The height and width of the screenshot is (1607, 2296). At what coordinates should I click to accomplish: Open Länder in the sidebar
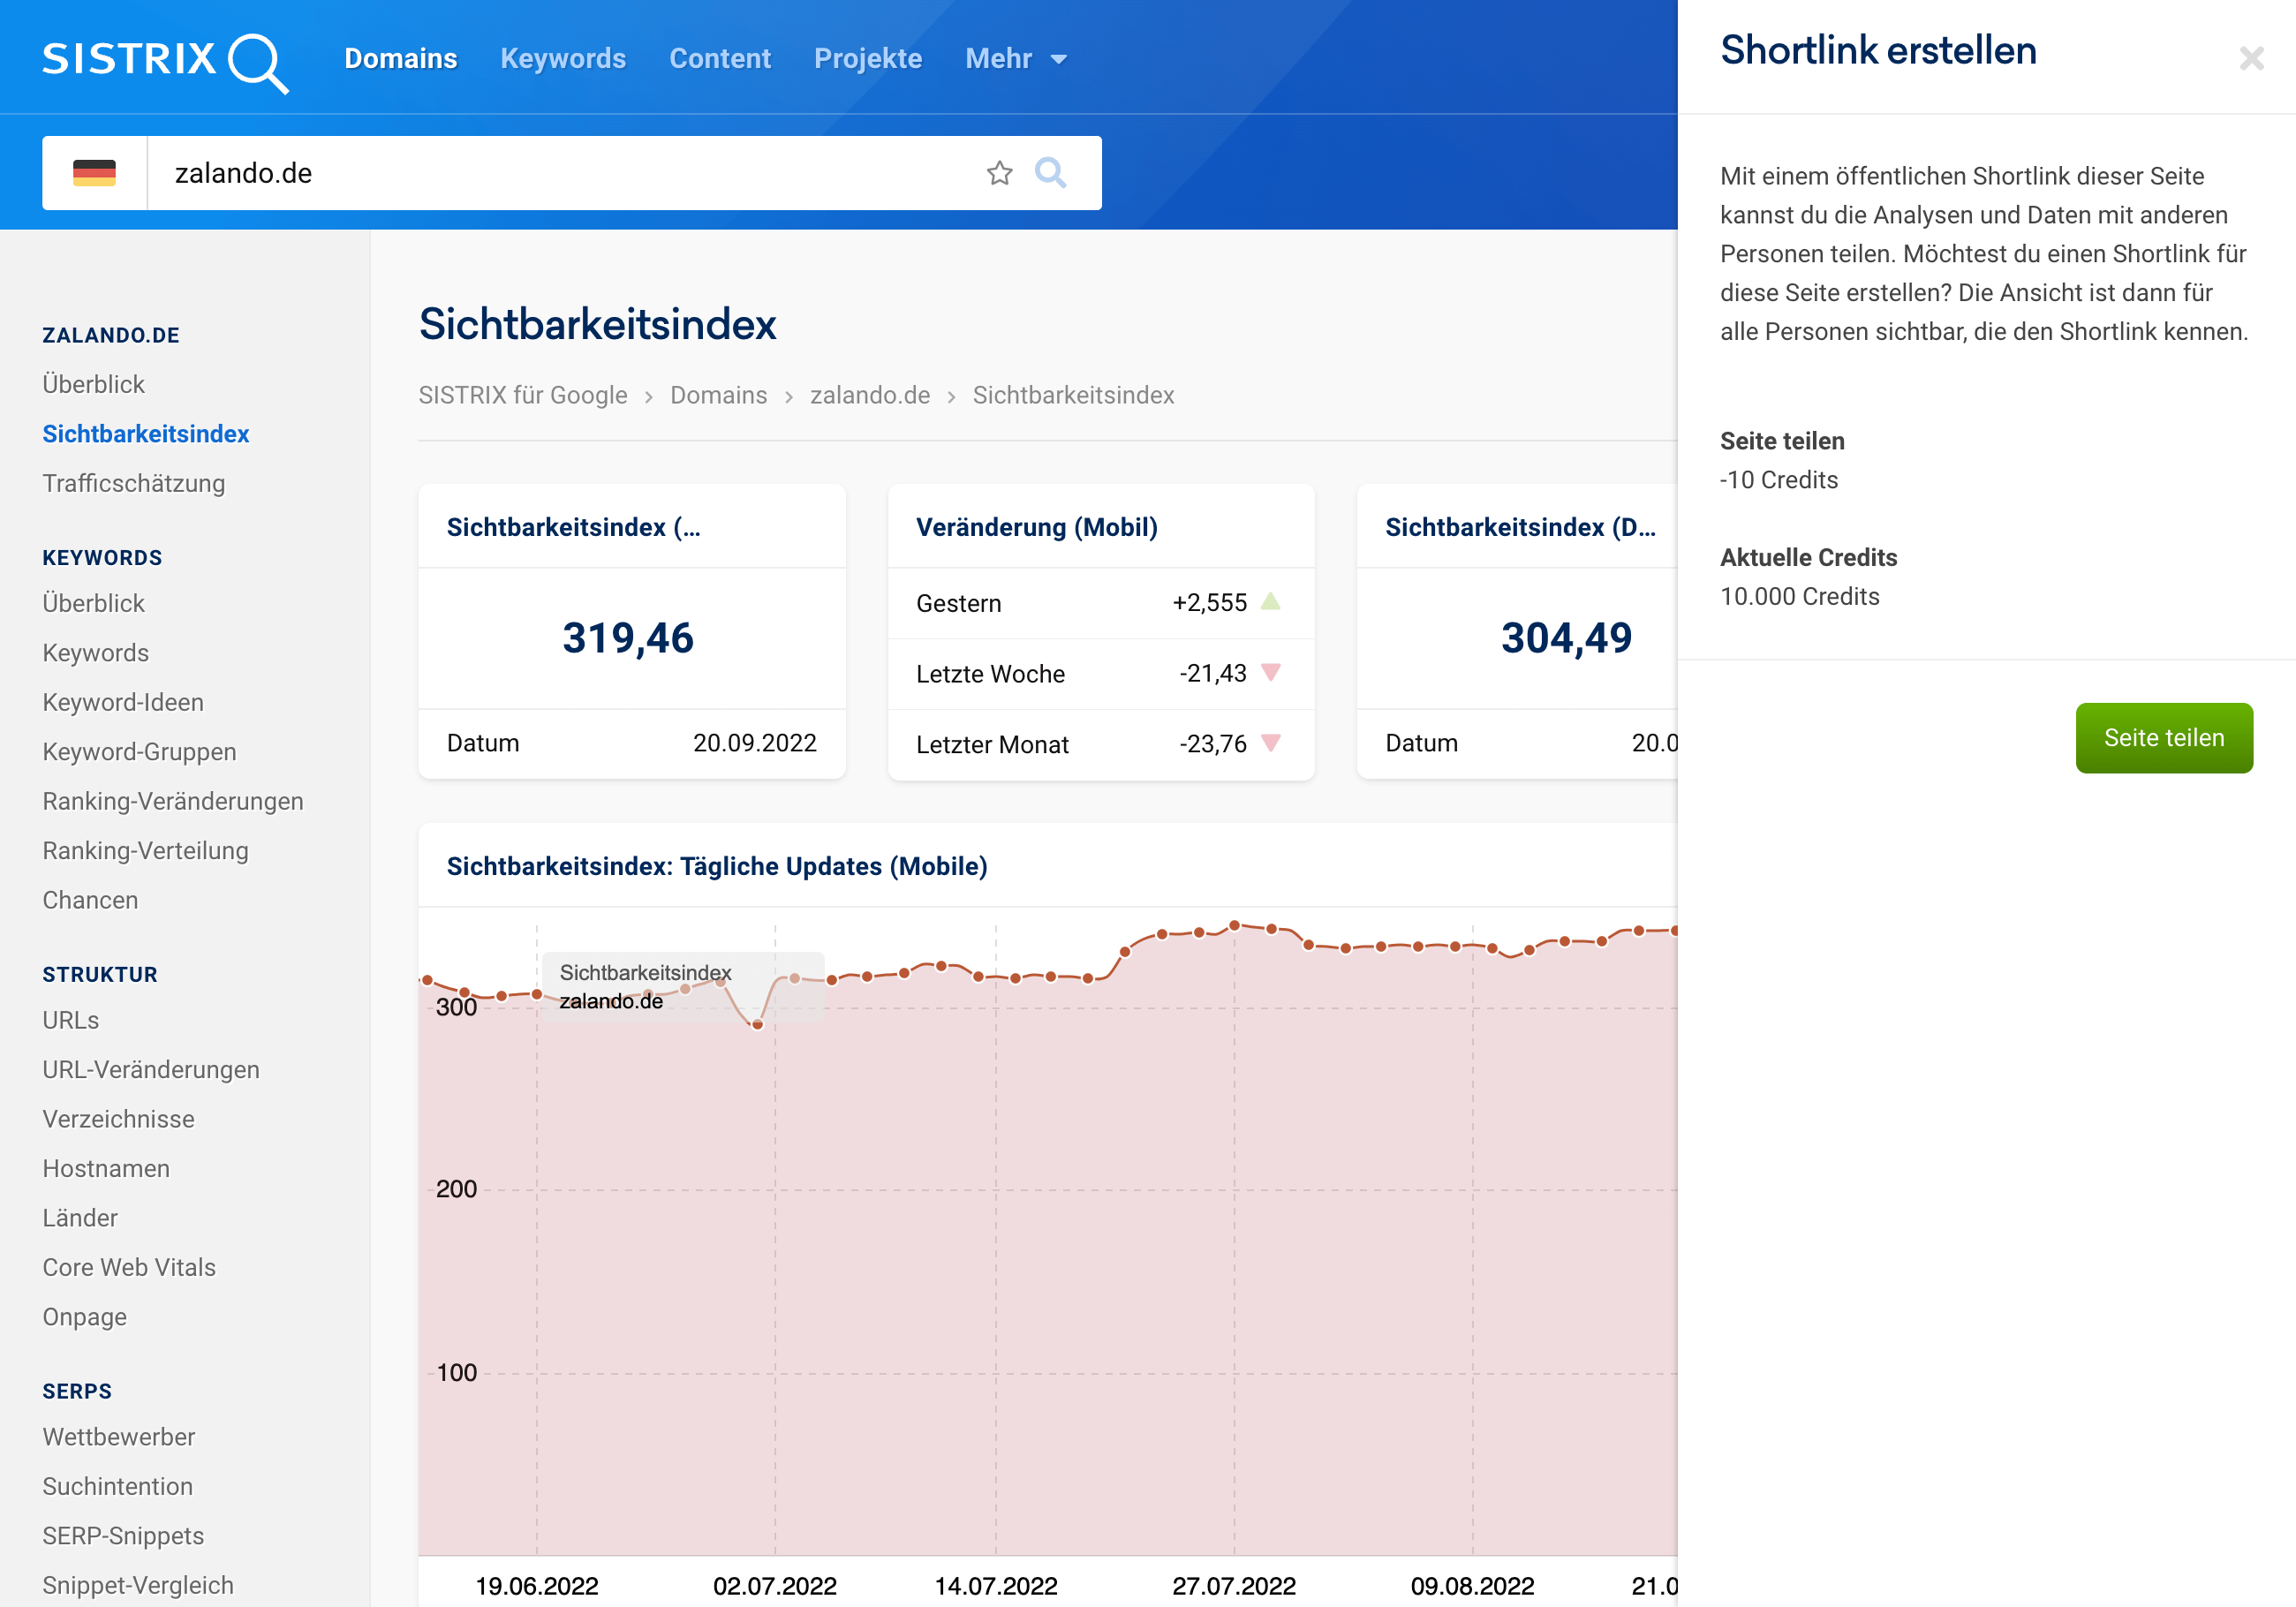coord(80,1218)
